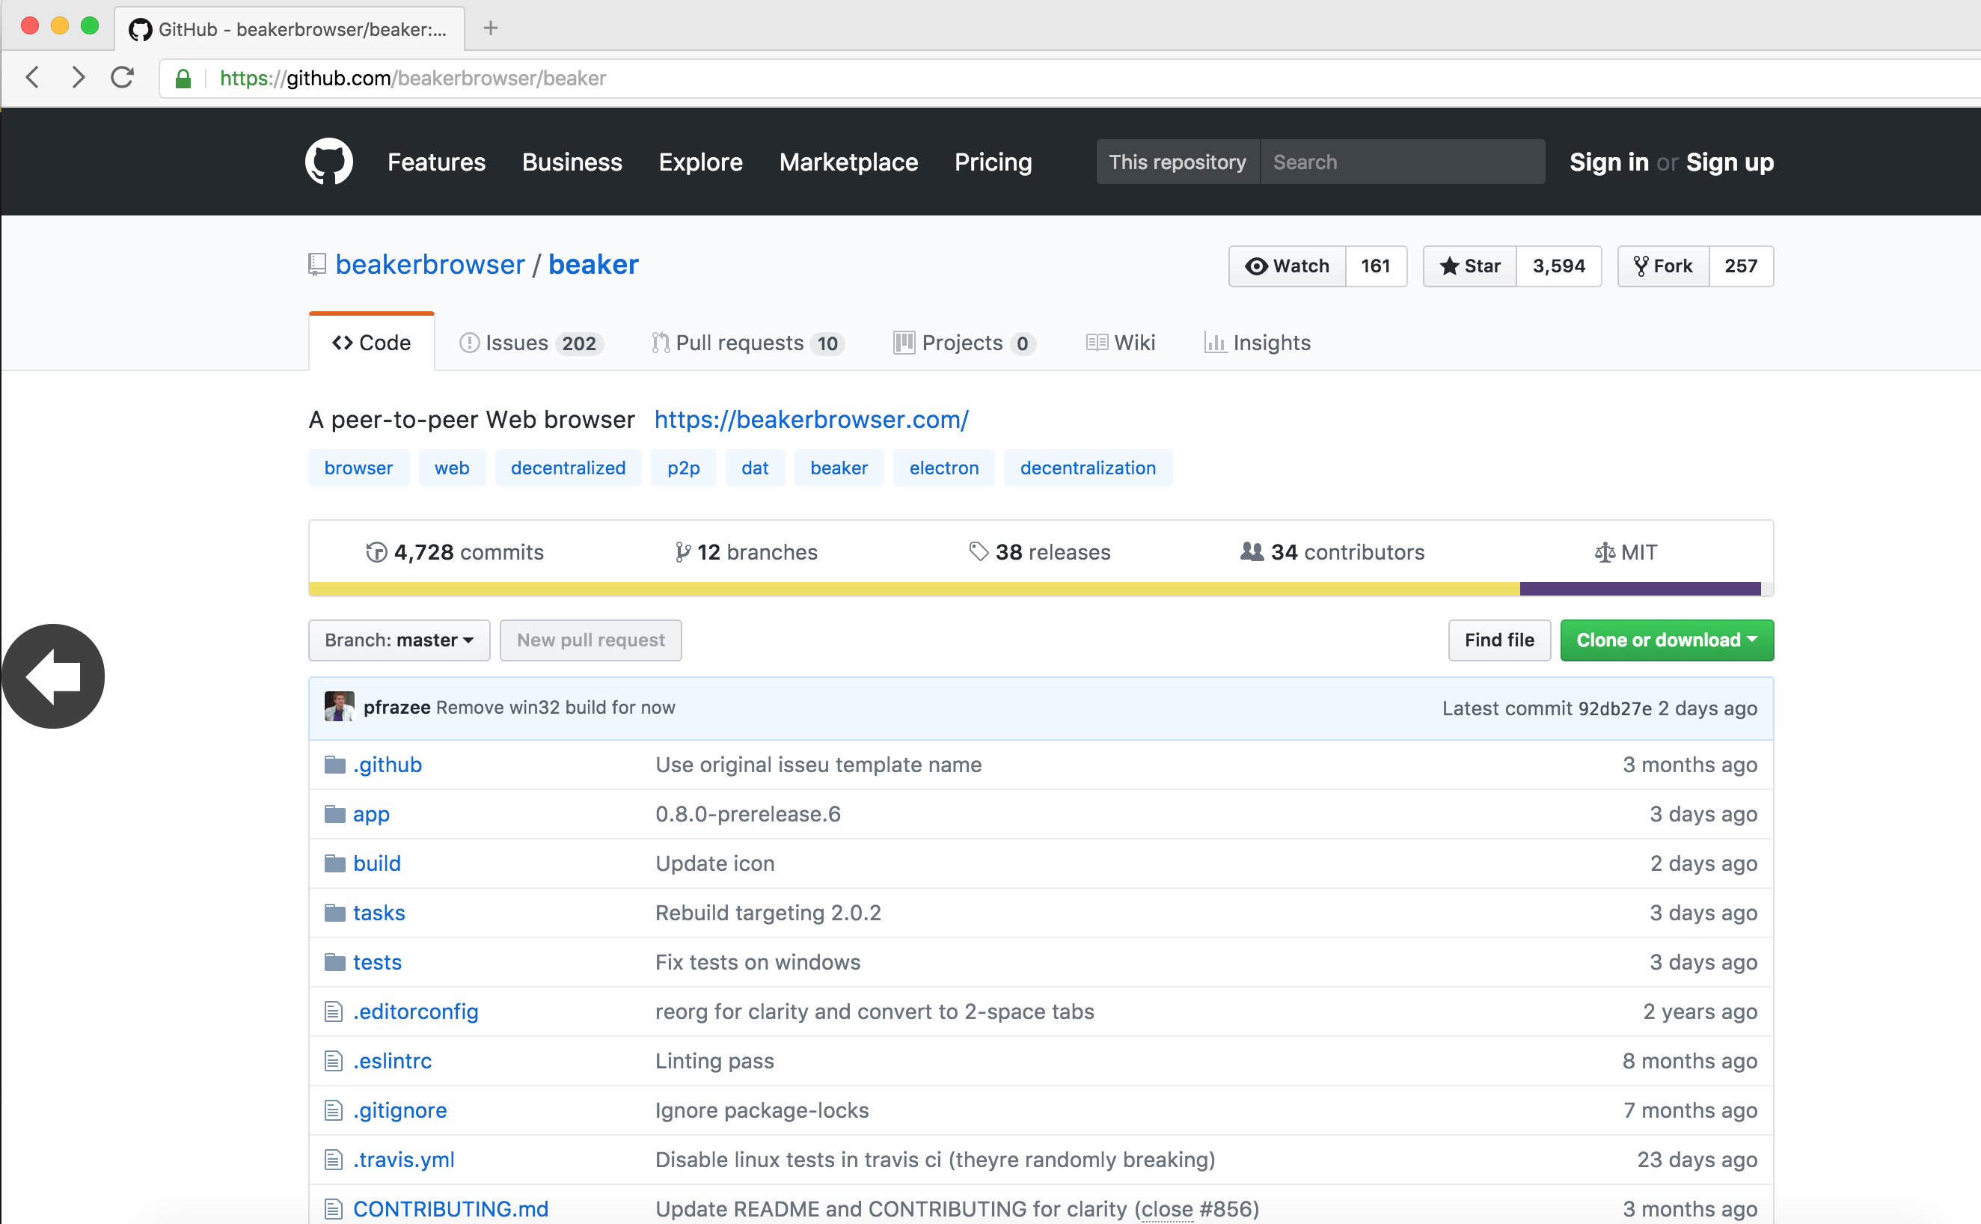This screenshot has height=1224, width=1981.
Task: Open the beakerbrowser.com link
Action: [x=811, y=419]
